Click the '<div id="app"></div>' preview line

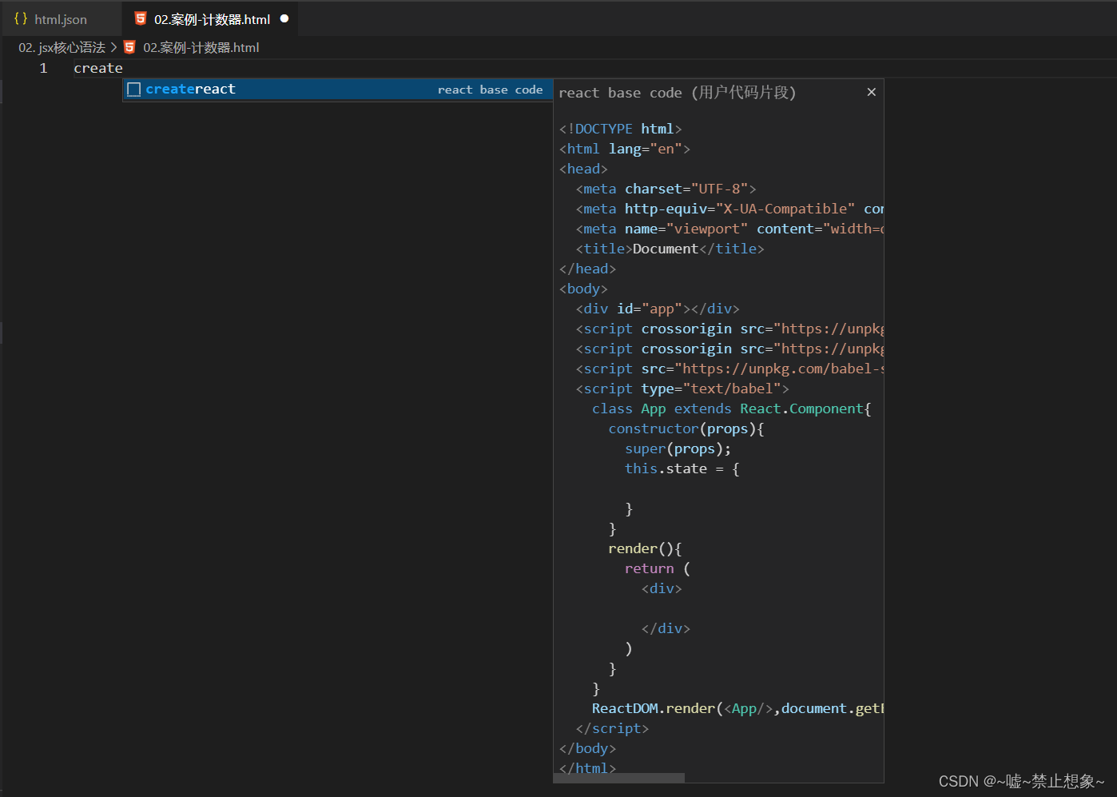pos(658,309)
